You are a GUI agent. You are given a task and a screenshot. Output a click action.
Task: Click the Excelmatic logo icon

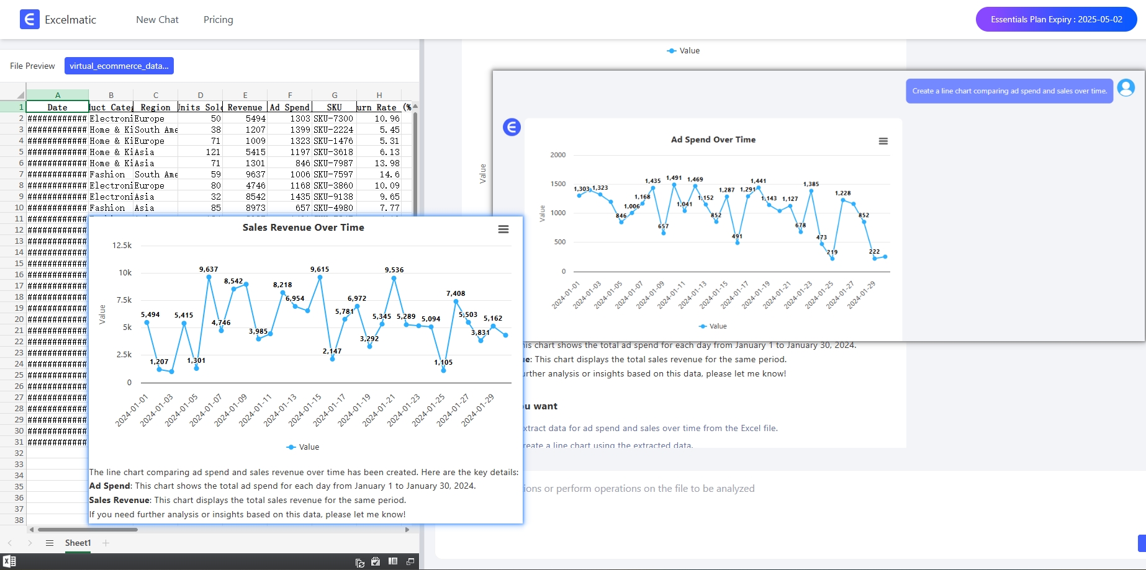29,19
